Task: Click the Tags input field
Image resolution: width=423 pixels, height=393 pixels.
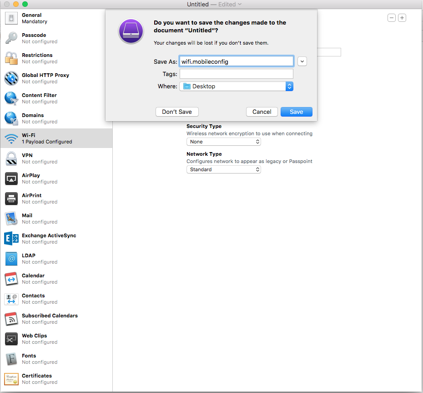Action: click(x=237, y=74)
